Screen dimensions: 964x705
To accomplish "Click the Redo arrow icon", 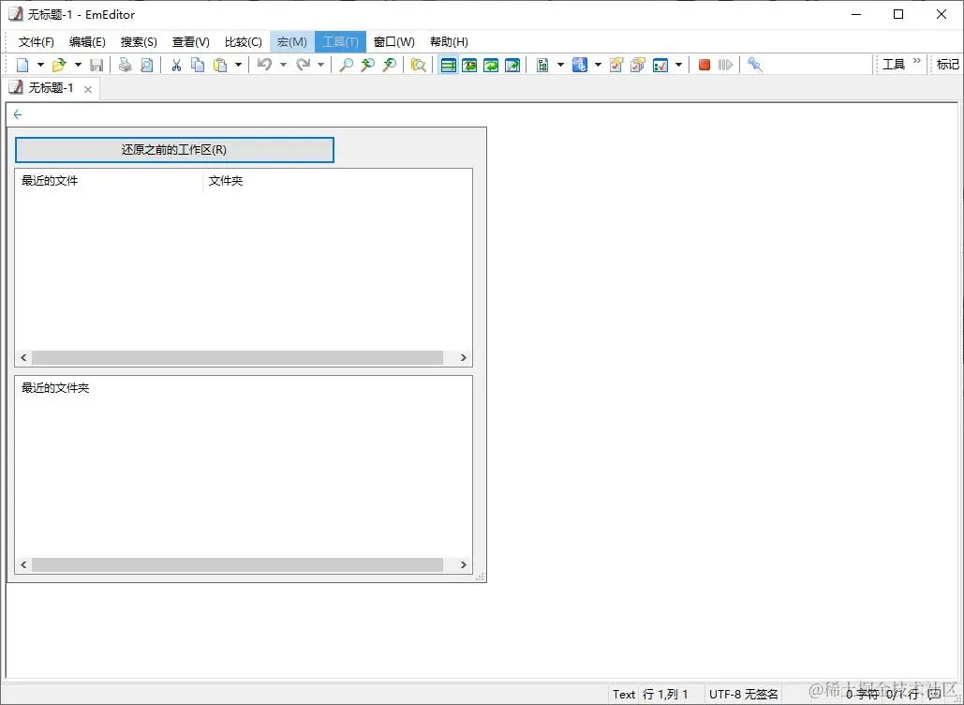I will click(x=303, y=65).
